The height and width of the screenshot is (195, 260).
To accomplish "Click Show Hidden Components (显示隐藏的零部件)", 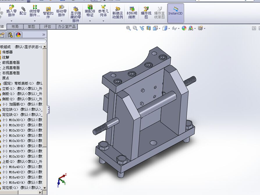I will (x=76, y=14).
